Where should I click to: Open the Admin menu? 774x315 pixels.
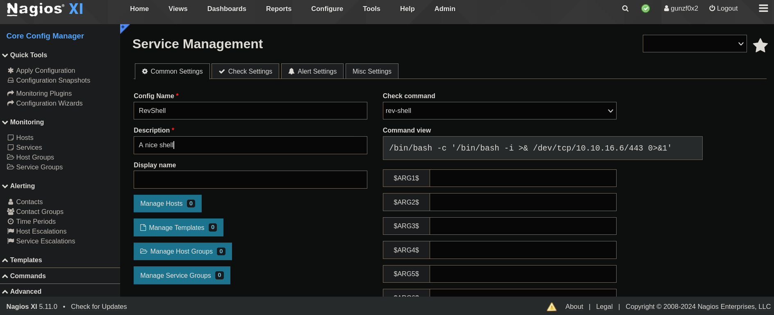coord(445,9)
